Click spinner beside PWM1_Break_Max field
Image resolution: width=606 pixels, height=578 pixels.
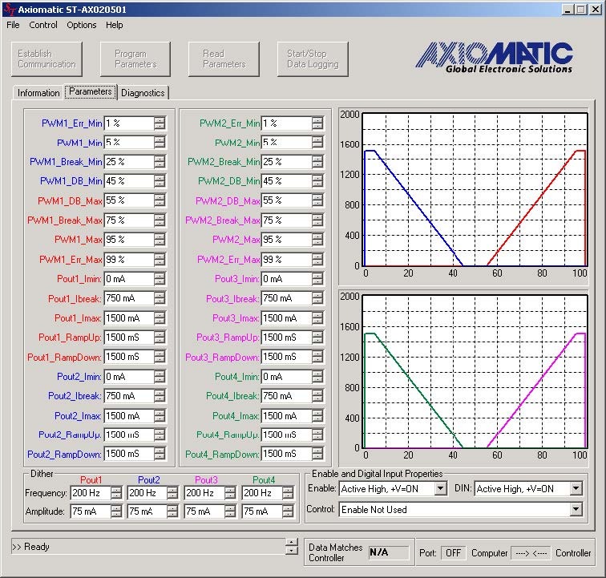pos(160,220)
